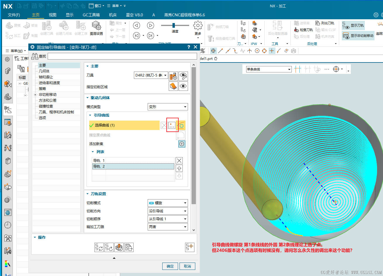Screen dimensions: 383x276
Task: Open the History clock icon in sidebar
Action: 8,225
